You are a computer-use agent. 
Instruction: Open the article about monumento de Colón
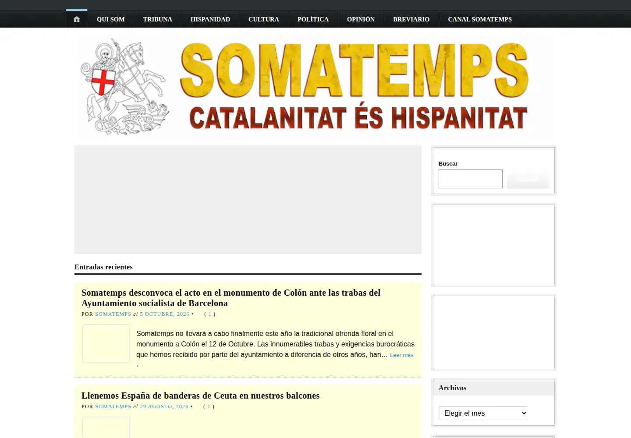coord(231,298)
